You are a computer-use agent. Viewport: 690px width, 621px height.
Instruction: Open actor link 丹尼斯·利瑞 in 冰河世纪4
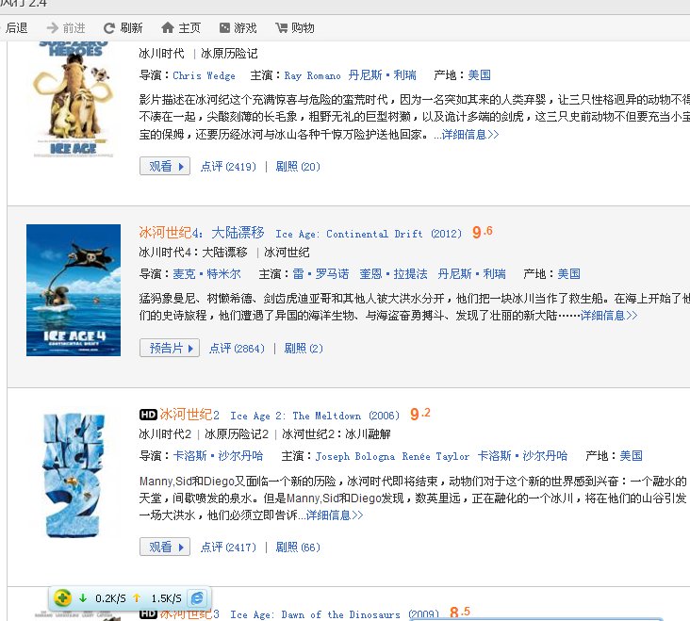[x=471, y=274]
